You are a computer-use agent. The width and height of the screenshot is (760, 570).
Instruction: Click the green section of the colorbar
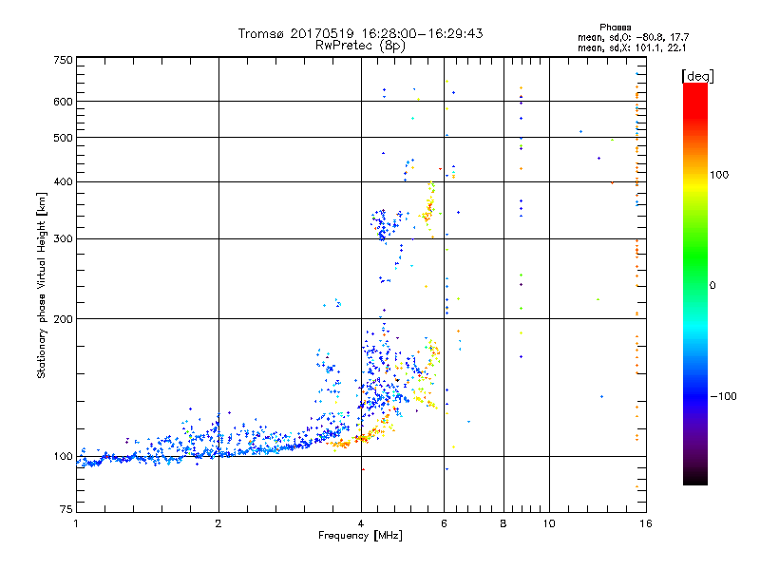click(695, 256)
